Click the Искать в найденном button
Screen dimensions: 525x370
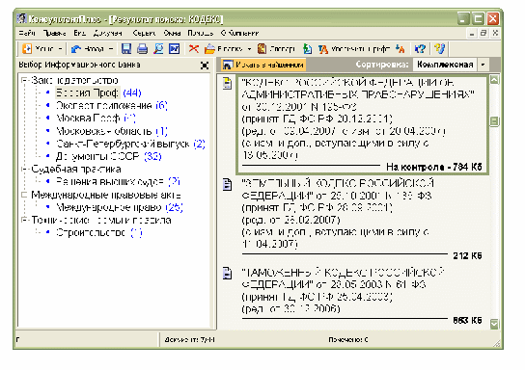(x=263, y=65)
